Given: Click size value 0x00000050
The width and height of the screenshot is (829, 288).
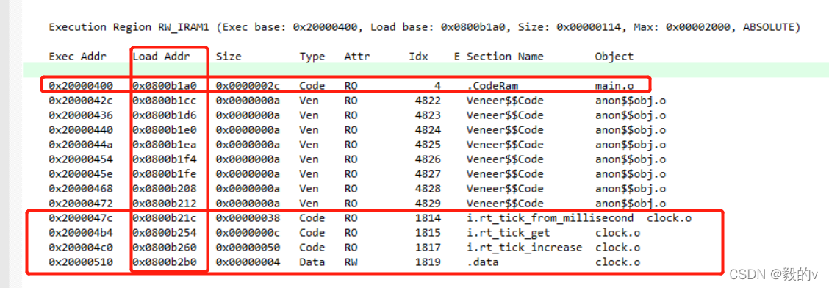Looking at the screenshot, I should 248,248.
